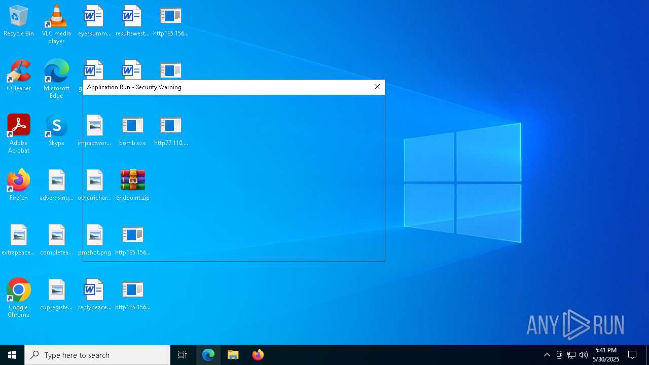Select the replypeace... Word document icon
The image size is (649, 365).
(94, 295)
